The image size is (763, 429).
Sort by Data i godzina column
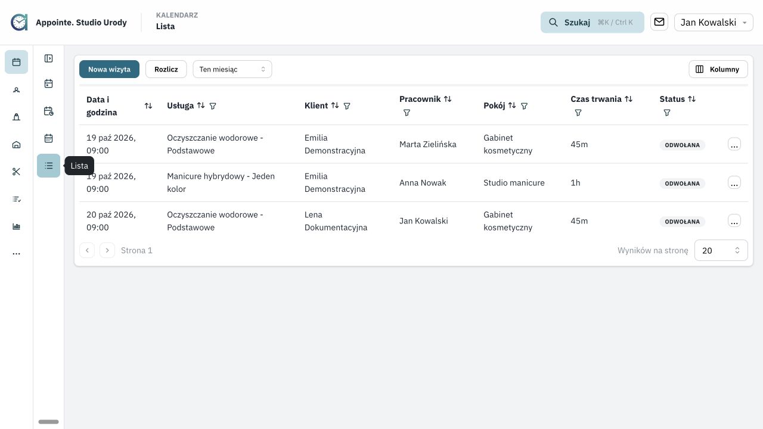pyautogui.click(x=148, y=106)
